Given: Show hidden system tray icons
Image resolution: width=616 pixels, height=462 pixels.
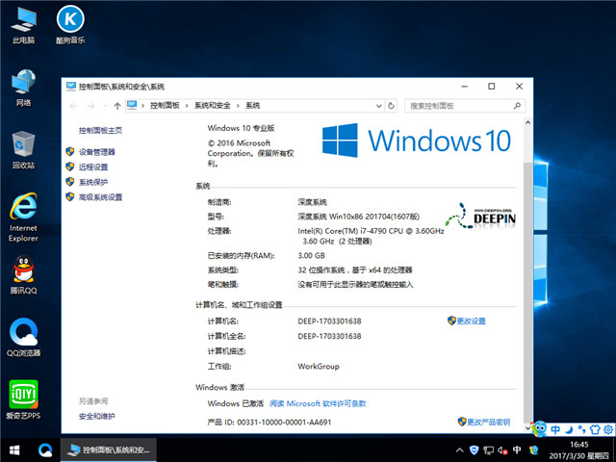Looking at the screenshot, I should pos(459,450).
